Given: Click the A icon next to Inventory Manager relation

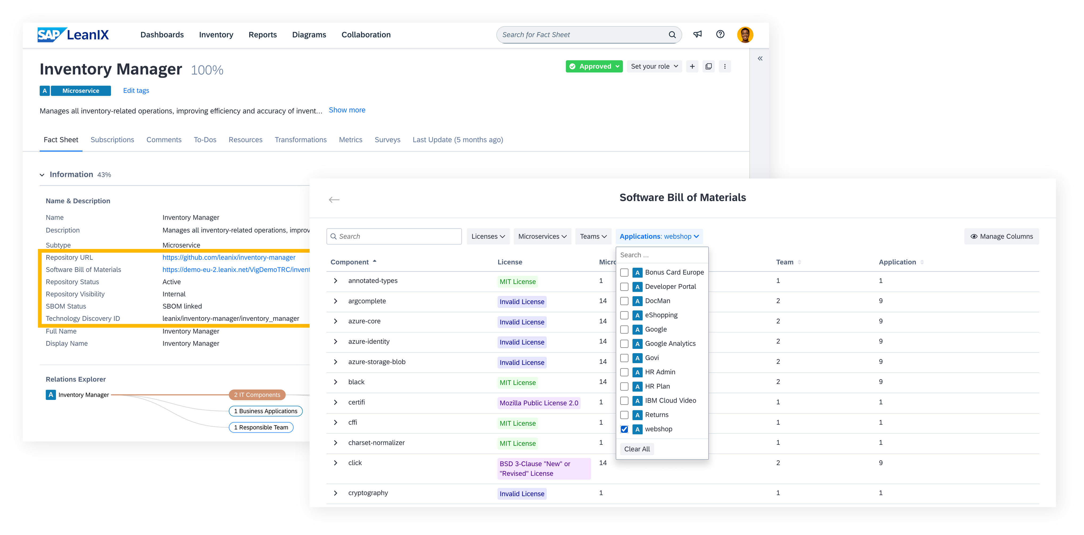Looking at the screenshot, I should point(51,395).
